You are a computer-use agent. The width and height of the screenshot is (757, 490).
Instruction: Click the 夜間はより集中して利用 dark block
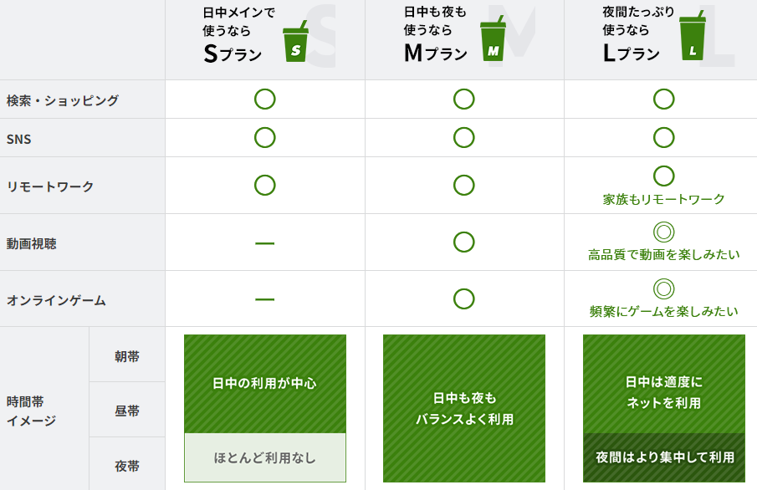coord(664,457)
